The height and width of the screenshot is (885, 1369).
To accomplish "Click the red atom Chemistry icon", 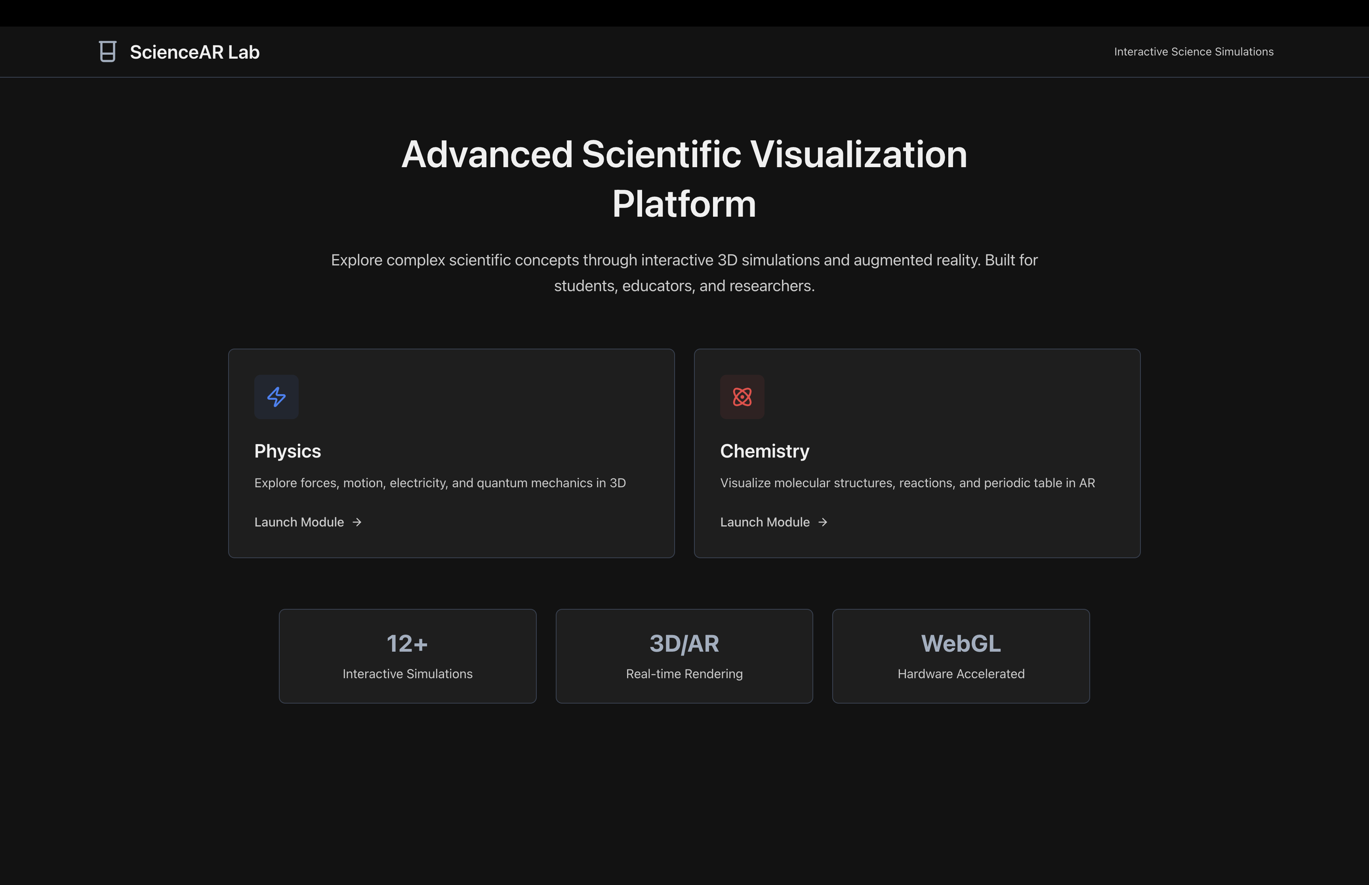I will (742, 397).
